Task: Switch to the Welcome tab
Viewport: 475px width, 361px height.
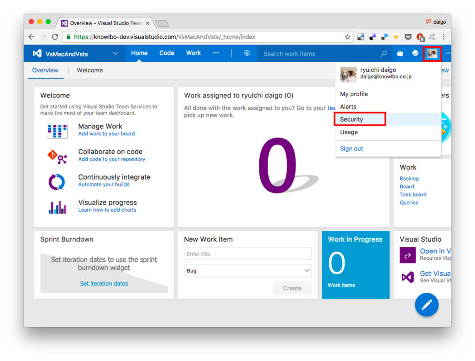Action: point(90,71)
